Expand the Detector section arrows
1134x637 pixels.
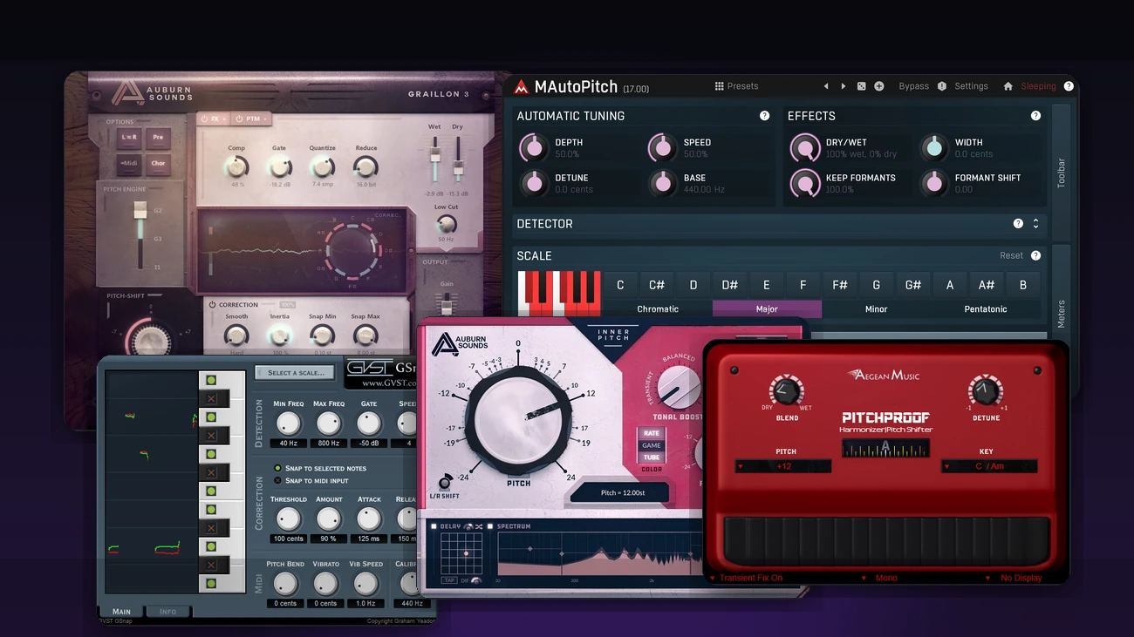pos(1035,224)
